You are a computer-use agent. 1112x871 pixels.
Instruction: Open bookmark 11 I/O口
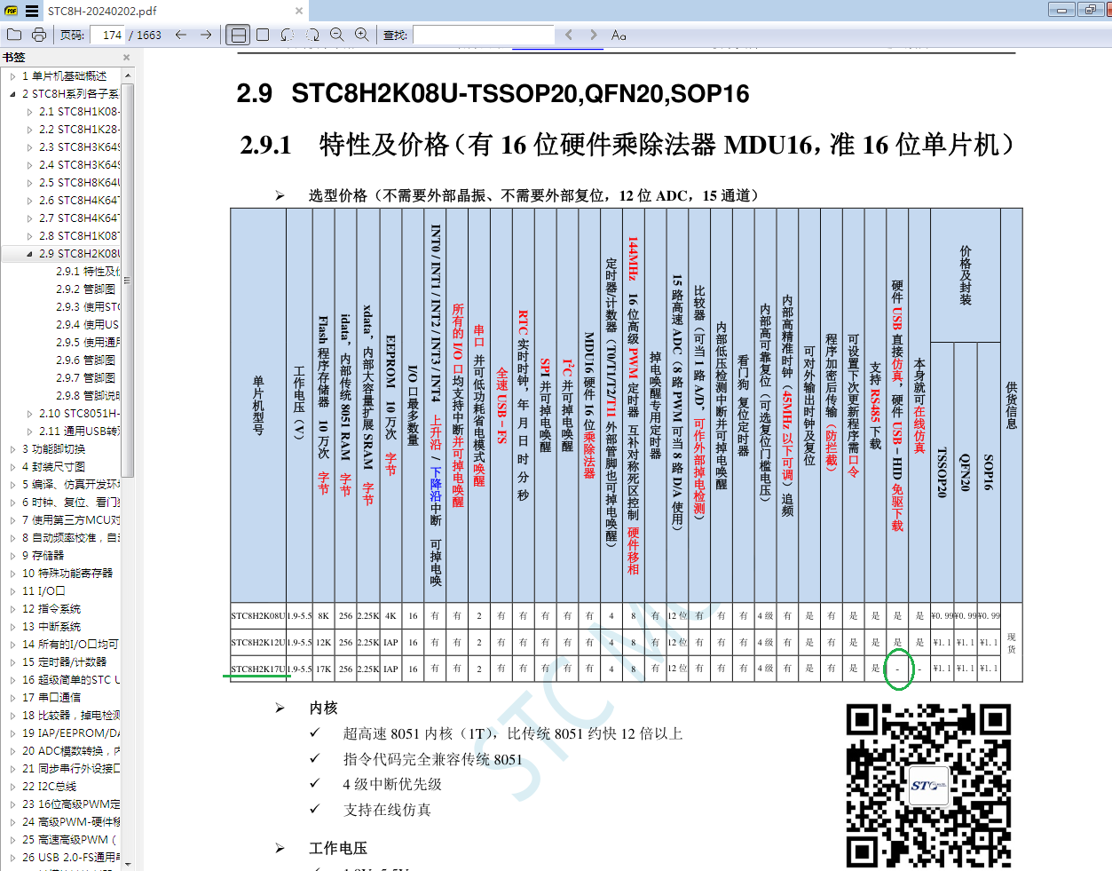[x=43, y=591]
